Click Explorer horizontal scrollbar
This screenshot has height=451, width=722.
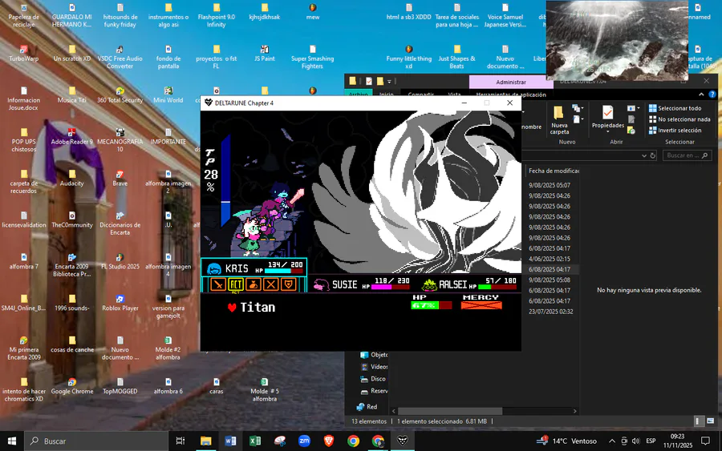click(x=450, y=411)
